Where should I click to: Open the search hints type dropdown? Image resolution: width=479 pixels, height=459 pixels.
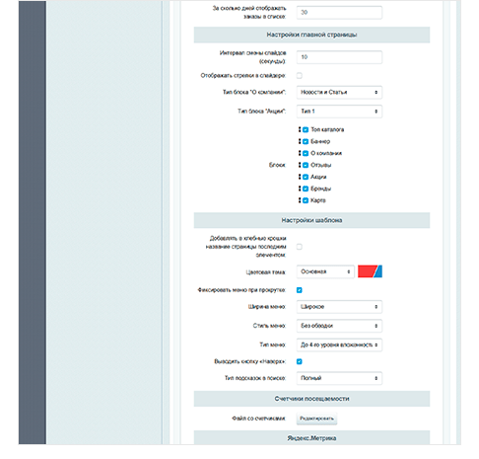point(339,378)
